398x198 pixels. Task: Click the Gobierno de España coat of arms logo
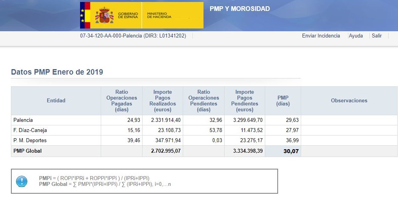click(104, 15)
